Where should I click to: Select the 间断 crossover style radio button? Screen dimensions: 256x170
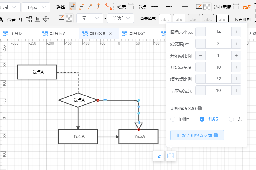(173, 119)
